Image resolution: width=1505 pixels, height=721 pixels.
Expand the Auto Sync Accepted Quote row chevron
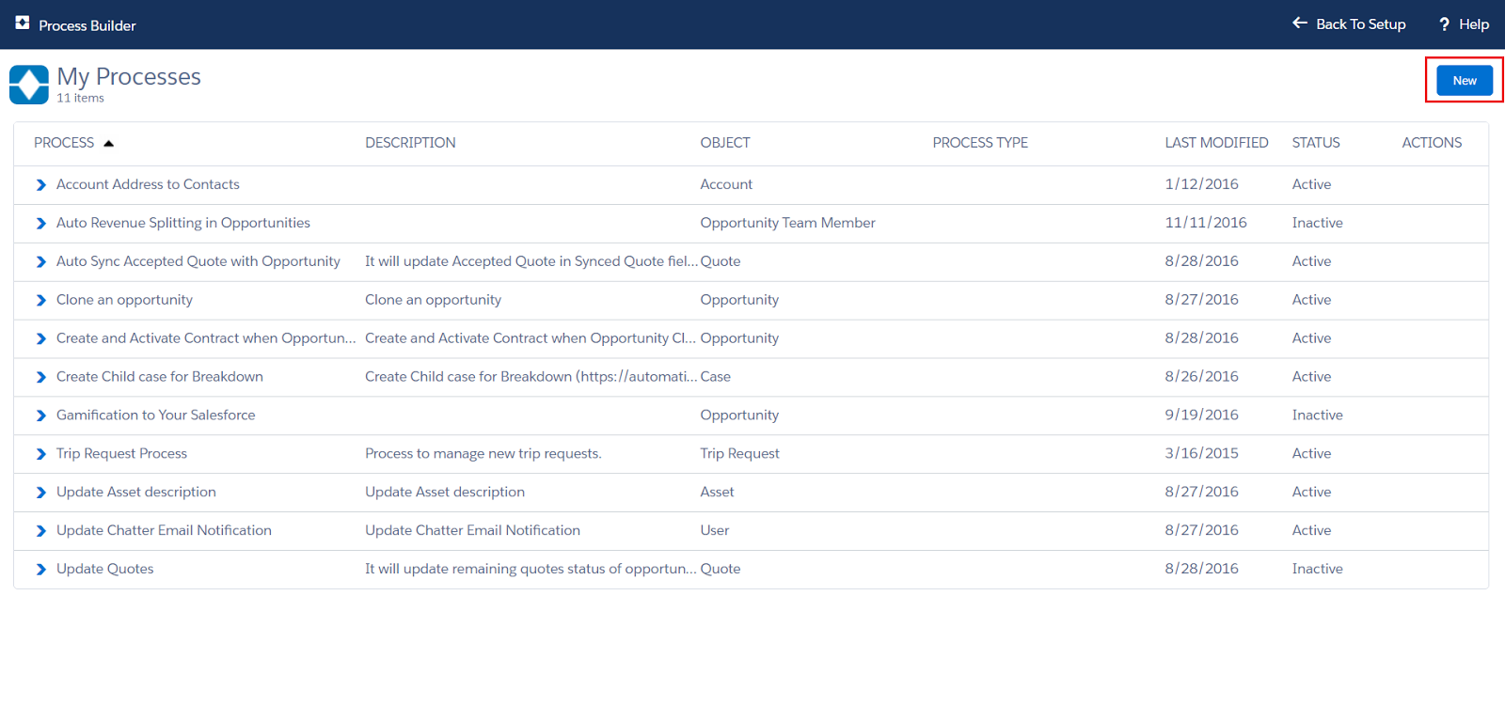40,262
